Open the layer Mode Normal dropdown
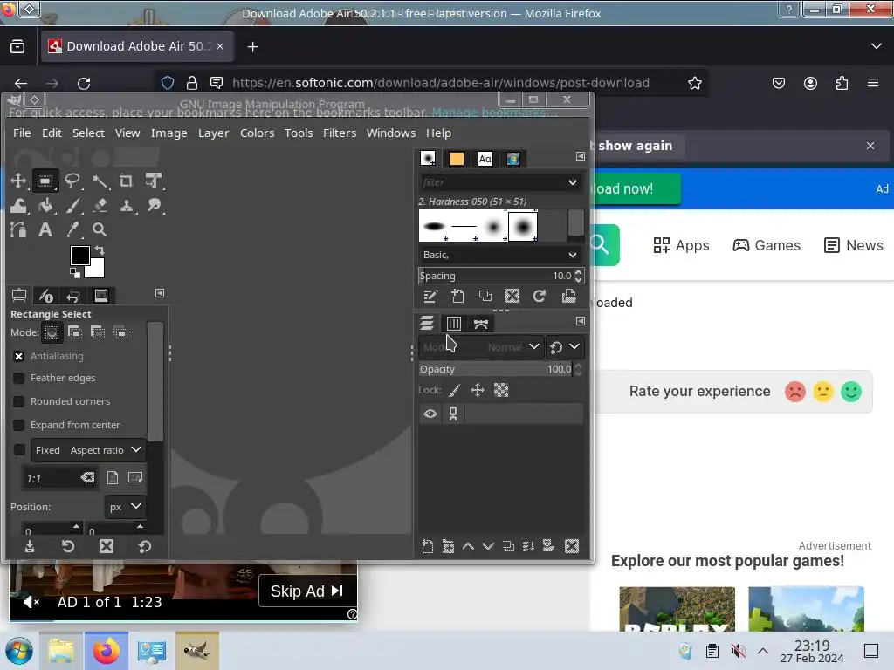Viewport: 894px width, 670px height. (481, 347)
